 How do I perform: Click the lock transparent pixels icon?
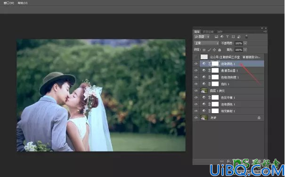204,50
